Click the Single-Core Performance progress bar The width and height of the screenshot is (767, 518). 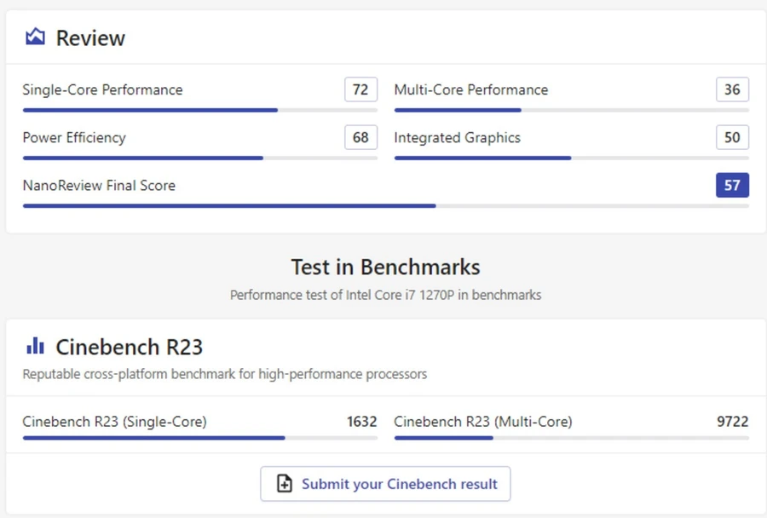200,110
